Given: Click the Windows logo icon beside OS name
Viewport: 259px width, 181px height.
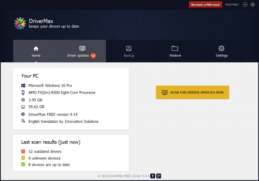Looking at the screenshot, I should pos(23,85).
